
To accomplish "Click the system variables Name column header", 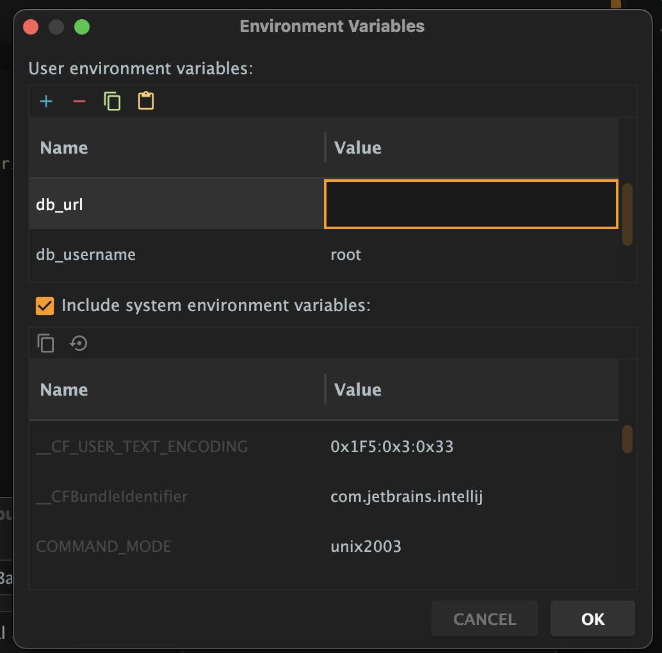I will coord(176,390).
